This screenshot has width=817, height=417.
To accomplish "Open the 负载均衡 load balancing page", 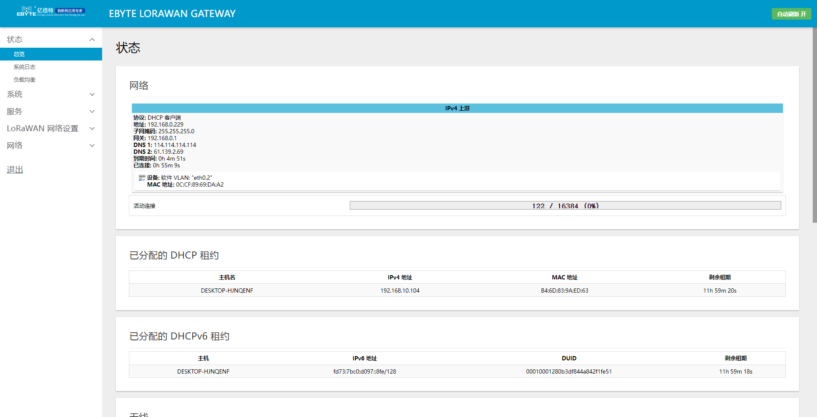I will pyautogui.click(x=25, y=80).
